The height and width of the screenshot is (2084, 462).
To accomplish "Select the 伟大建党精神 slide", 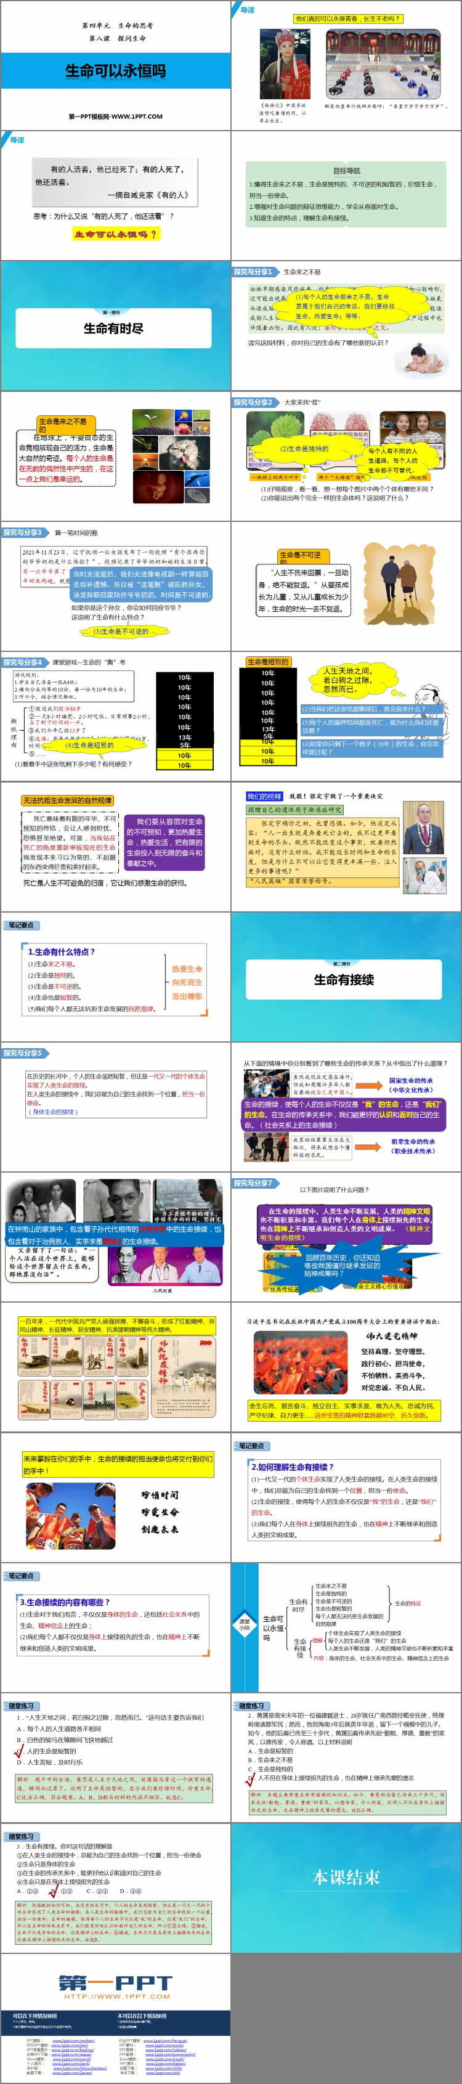I will click(346, 1368).
